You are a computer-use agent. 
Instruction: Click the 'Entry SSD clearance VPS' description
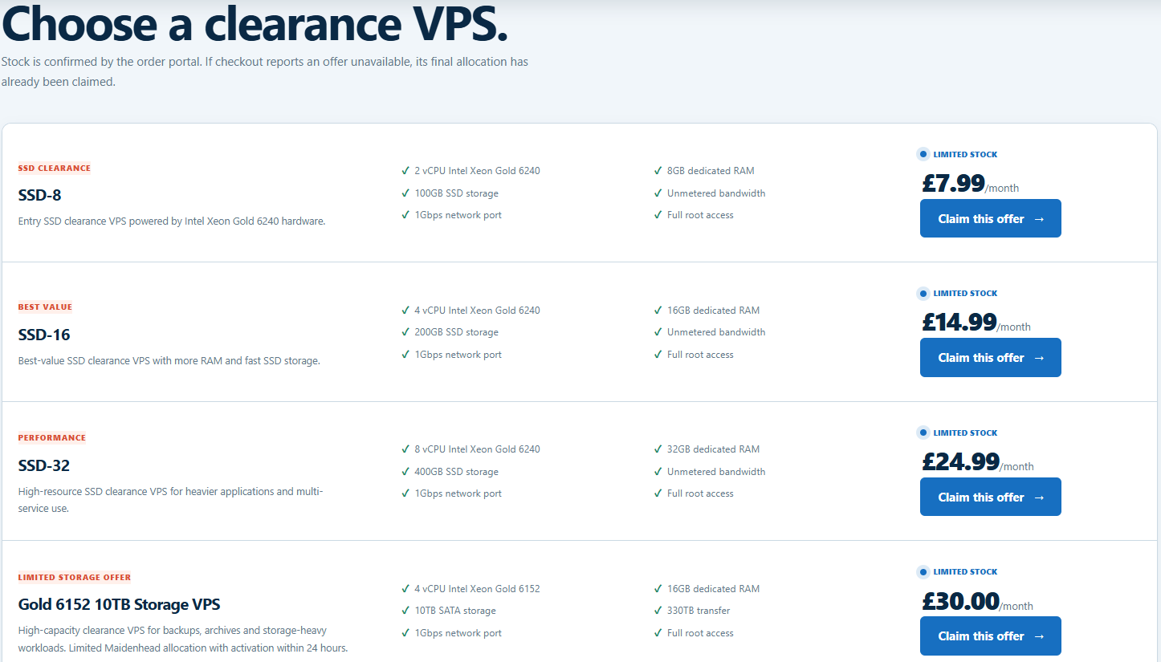point(172,221)
